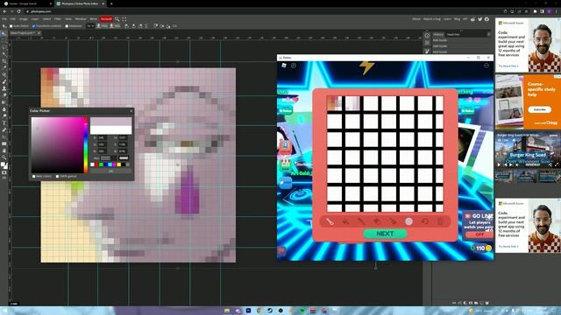Click the Roblox logo menu icon
The height and width of the screenshot is (315, 561).
tap(284, 66)
